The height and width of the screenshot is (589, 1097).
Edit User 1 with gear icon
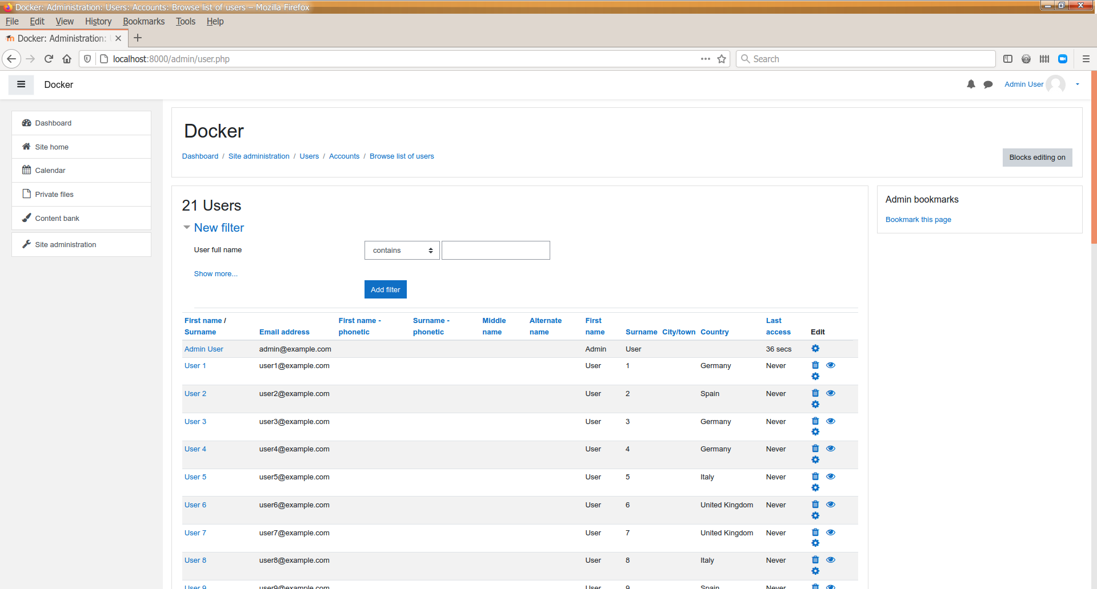pyautogui.click(x=815, y=377)
